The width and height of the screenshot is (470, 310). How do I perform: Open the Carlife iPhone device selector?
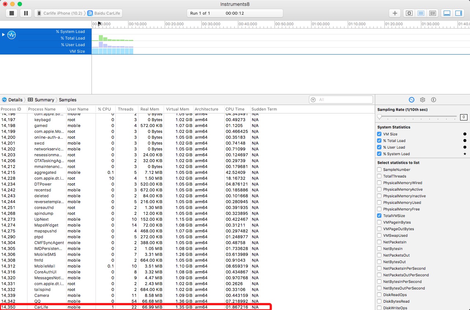(x=59, y=13)
